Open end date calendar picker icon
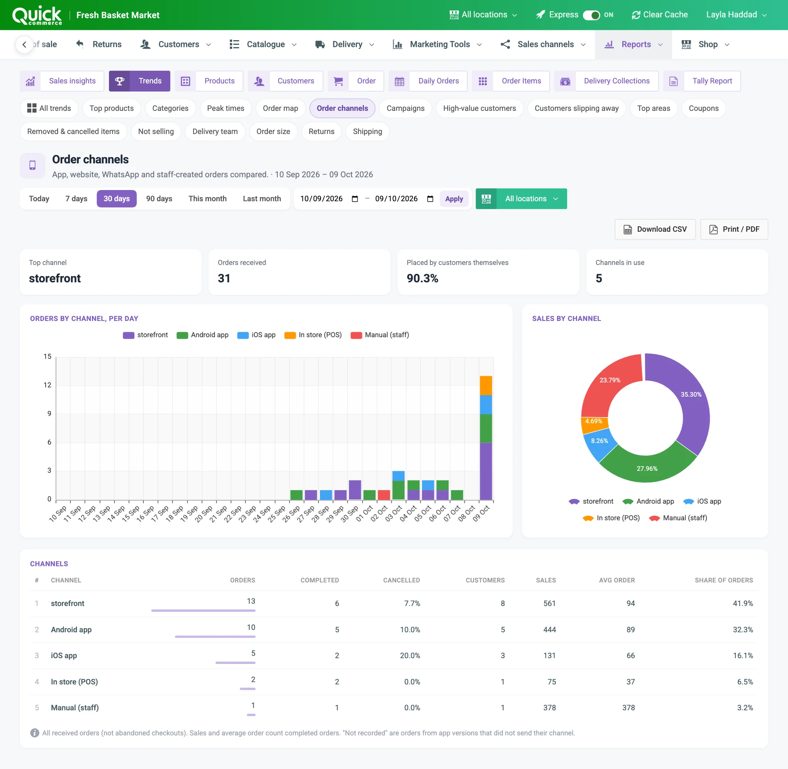788x769 pixels. [430, 199]
